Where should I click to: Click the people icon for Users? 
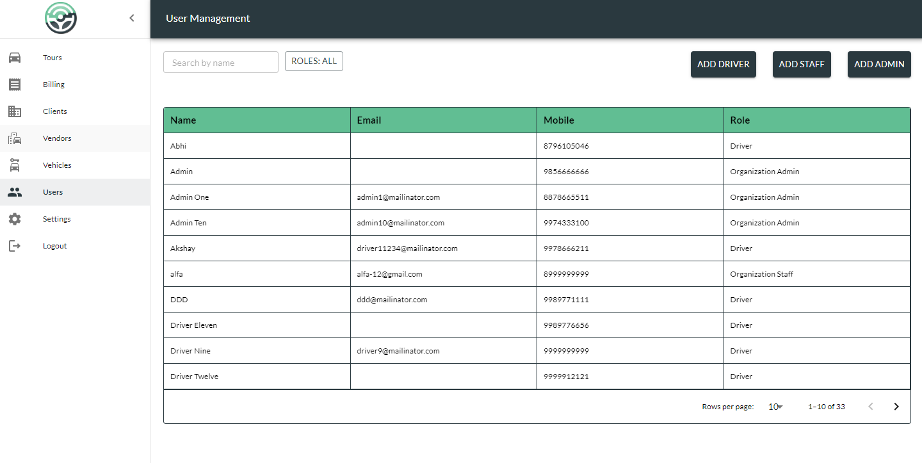pos(15,192)
